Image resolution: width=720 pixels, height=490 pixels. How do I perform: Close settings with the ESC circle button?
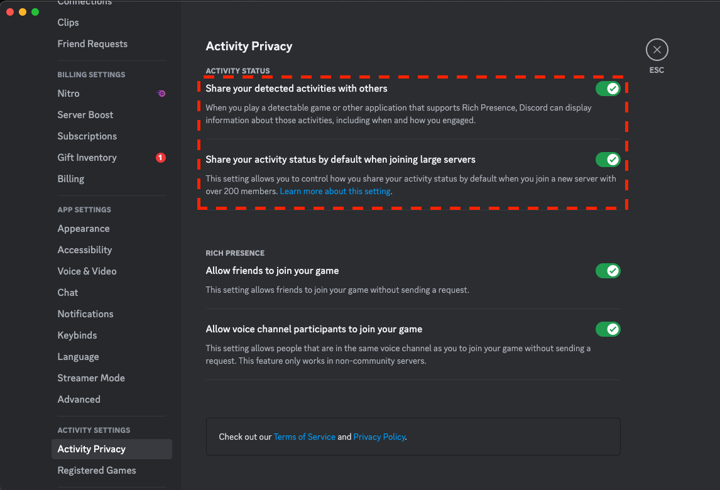pyautogui.click(x=657, y=50)
